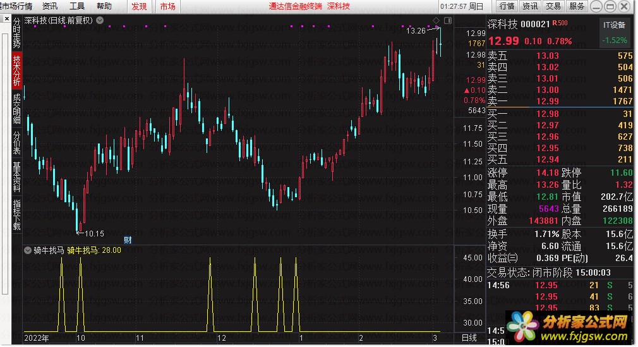This screenshot has width=638, height=347.
Task: Click buy-three price 12.96
Action: pos(547,137)
